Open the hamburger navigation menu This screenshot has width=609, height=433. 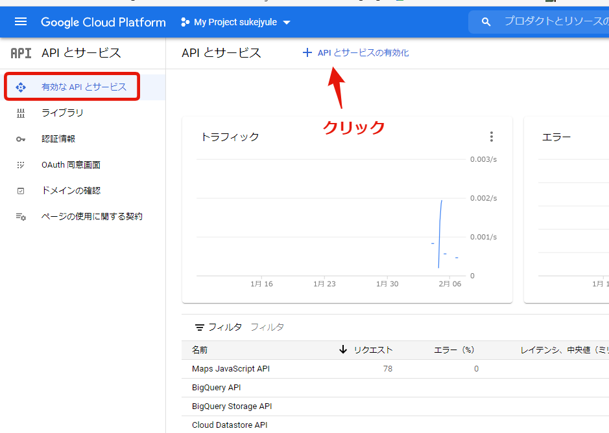pos(21,22)
